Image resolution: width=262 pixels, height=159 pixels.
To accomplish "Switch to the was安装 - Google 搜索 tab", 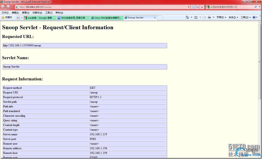I will coord(40,18).
